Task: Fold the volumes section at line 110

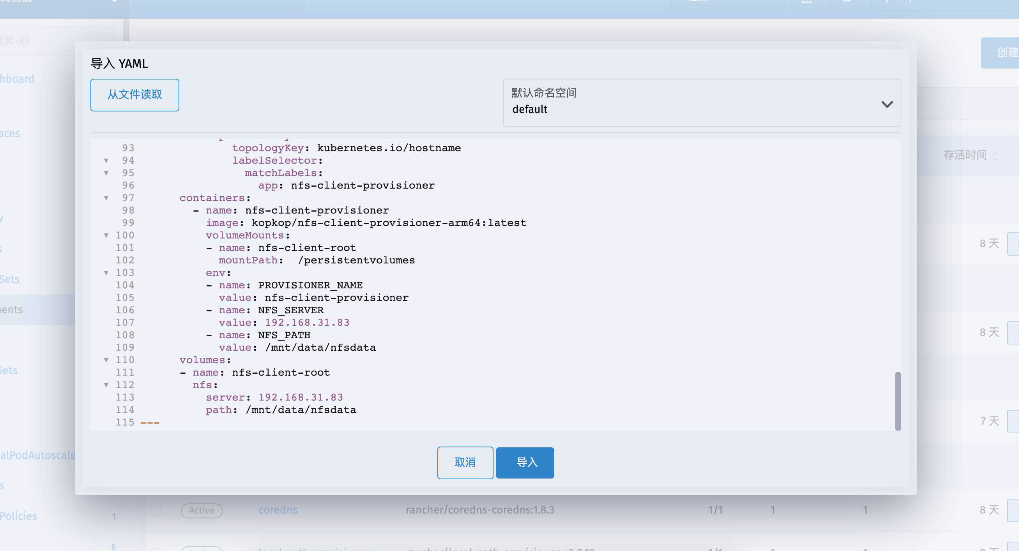Action: tap(106, 360)
